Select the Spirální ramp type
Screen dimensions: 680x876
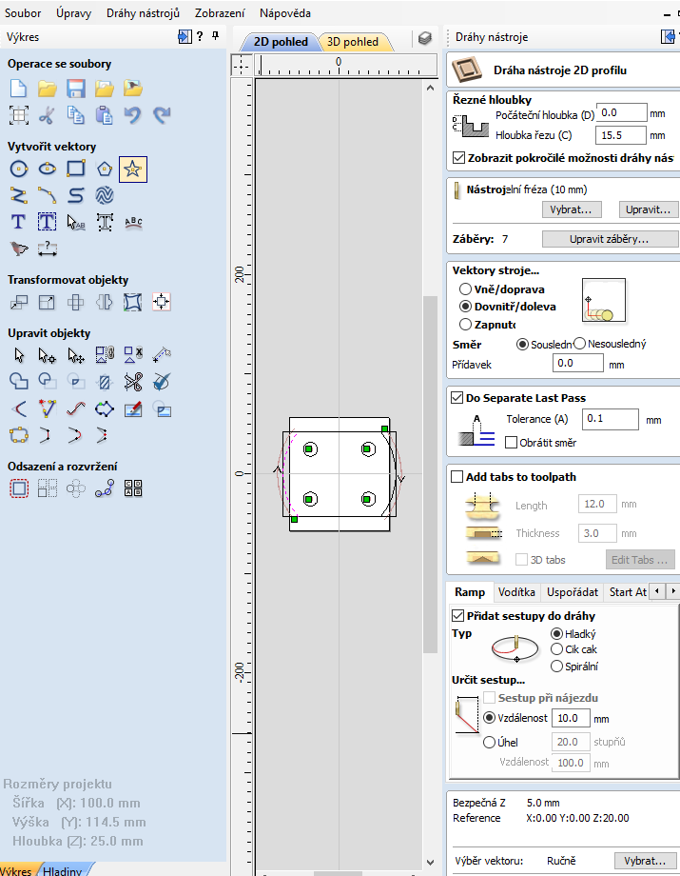[557, 667]
